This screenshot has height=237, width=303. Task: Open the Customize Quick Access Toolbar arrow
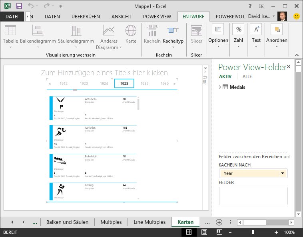click(60, 6)
